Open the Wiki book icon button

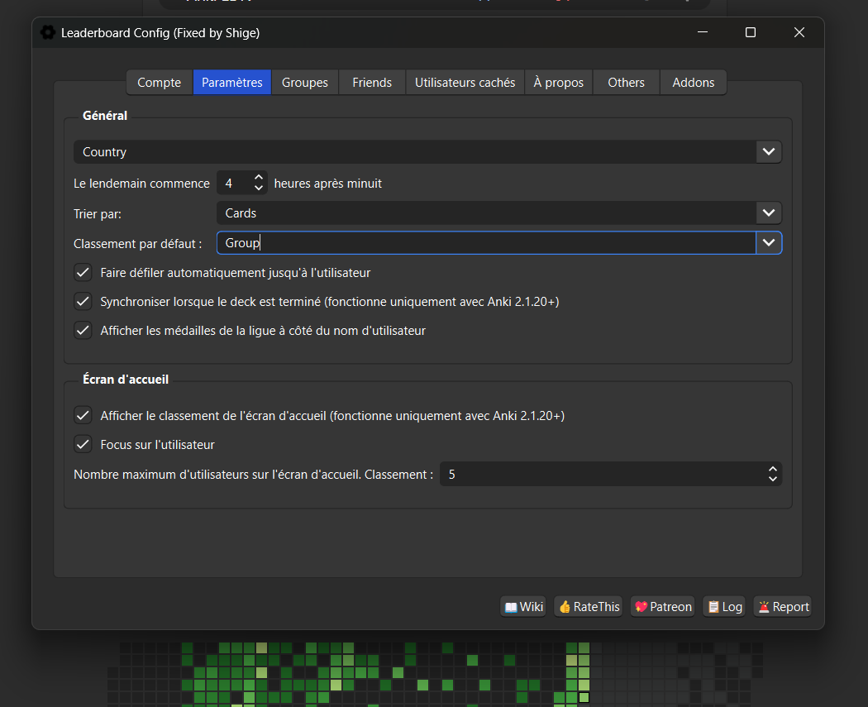[x=523, y=607]
